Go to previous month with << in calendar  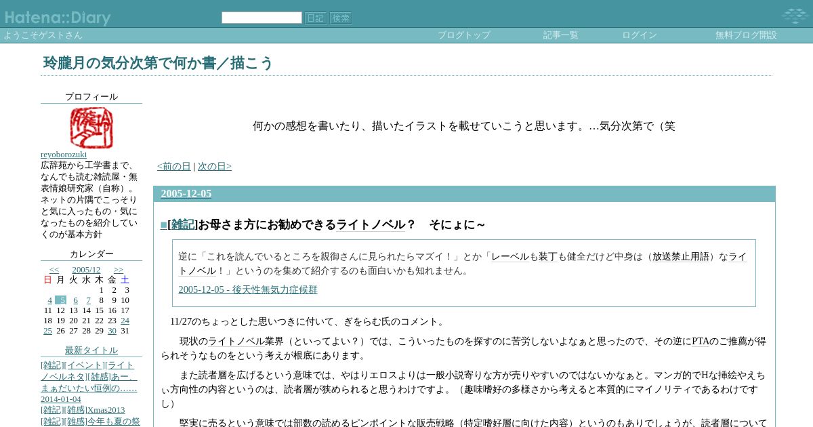[54, 270]
